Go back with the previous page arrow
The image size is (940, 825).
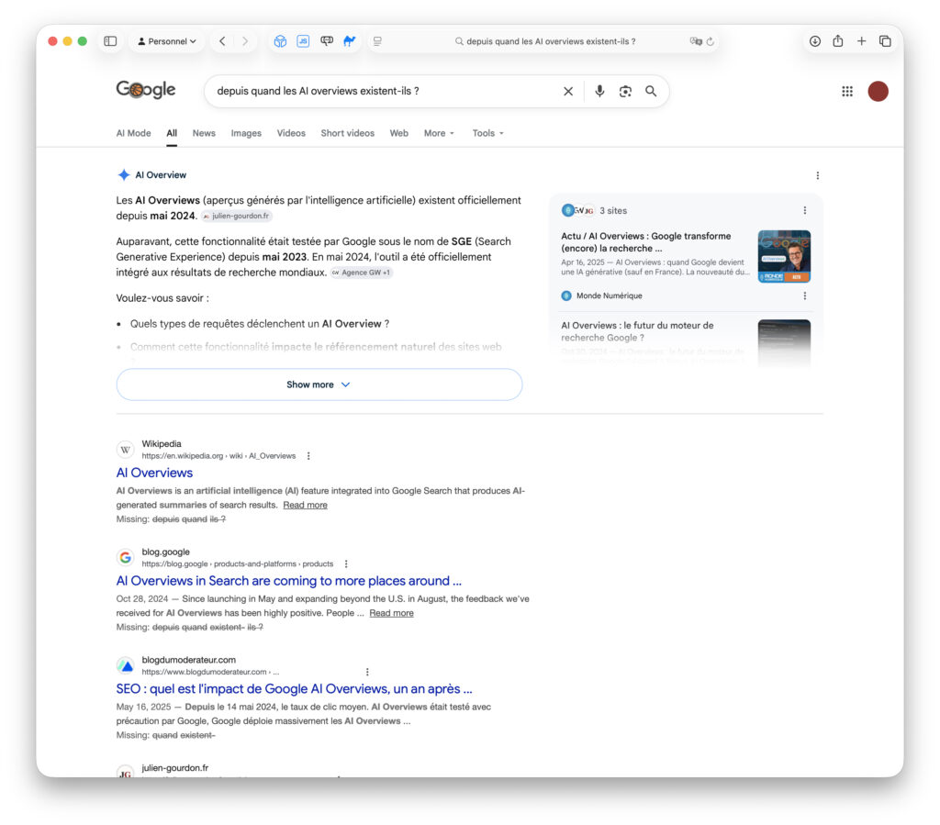pos(222,41)
